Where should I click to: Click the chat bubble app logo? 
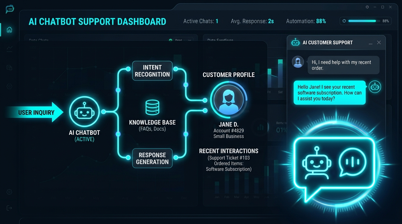click(10, 9)
